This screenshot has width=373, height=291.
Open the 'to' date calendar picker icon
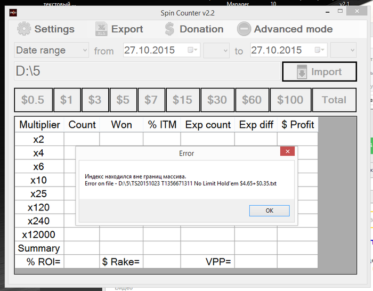point(319,50)
